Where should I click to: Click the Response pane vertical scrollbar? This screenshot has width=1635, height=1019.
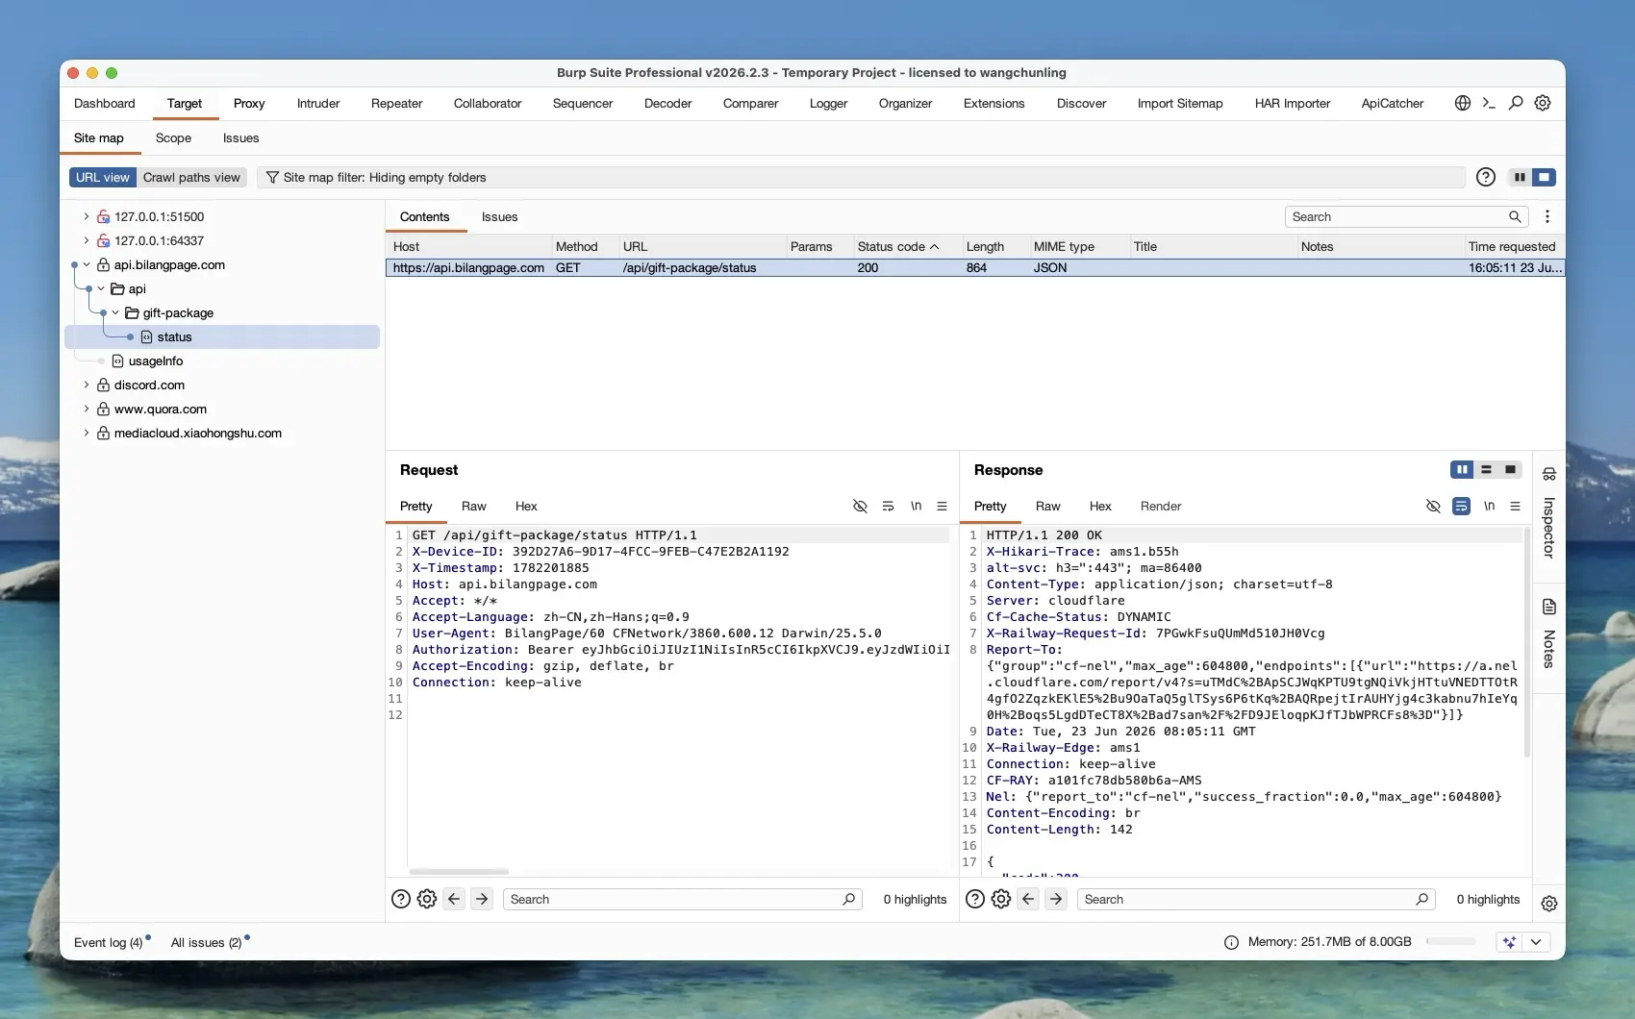click(x=1526, y=642)
